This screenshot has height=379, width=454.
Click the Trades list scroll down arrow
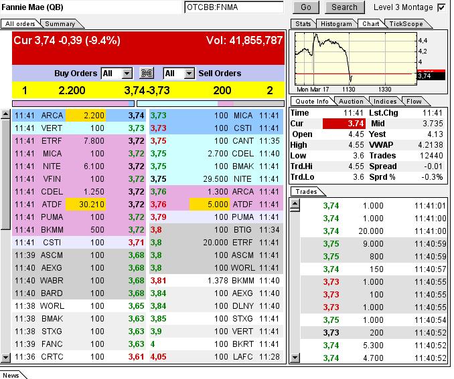click(295, 358)
